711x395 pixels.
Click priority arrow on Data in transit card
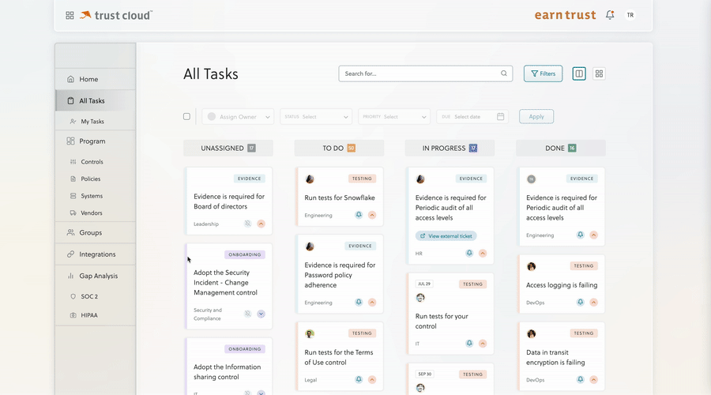pos(594,379)
